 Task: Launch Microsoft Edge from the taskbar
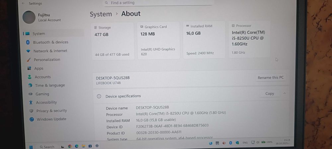76,146
